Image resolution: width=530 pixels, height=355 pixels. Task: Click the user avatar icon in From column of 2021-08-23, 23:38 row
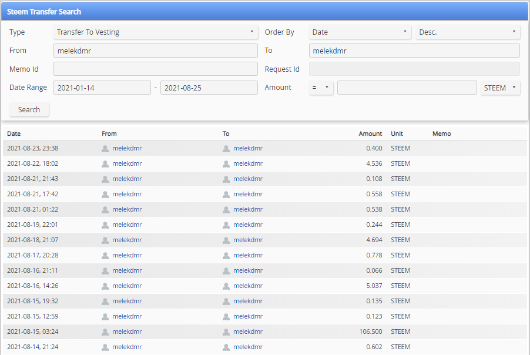(x=105, y=149)
